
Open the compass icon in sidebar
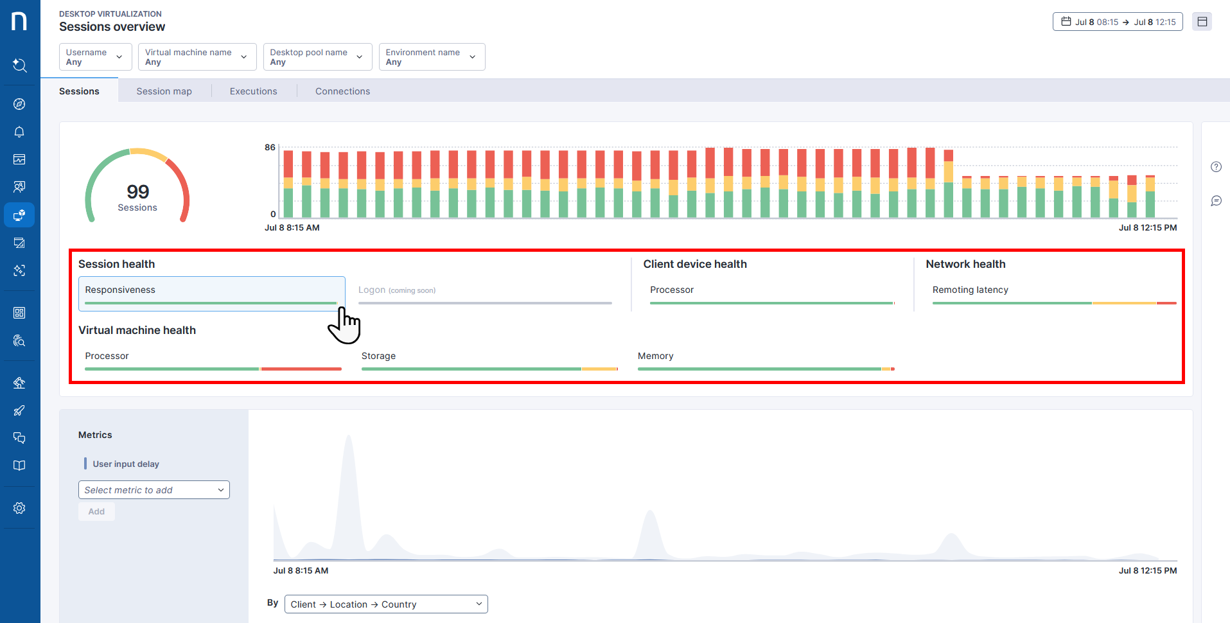point(19,104)
